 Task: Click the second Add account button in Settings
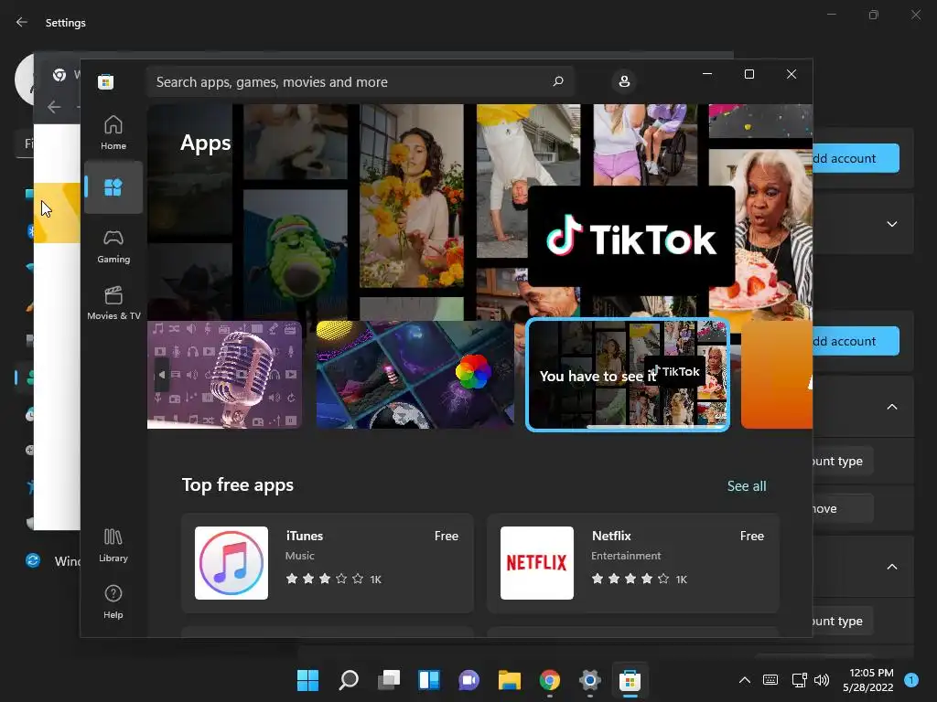tap(856, 341)
